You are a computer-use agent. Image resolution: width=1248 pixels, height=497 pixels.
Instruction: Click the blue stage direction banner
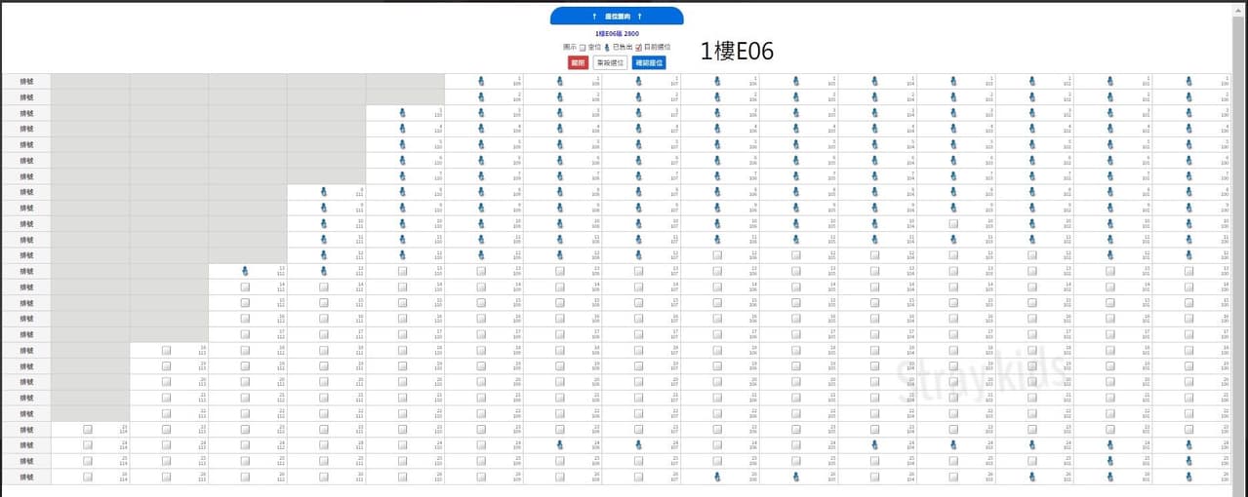tap(617, 16)
